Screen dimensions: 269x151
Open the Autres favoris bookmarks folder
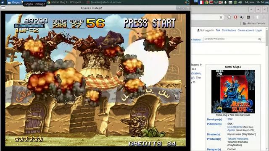click(254, 23)
